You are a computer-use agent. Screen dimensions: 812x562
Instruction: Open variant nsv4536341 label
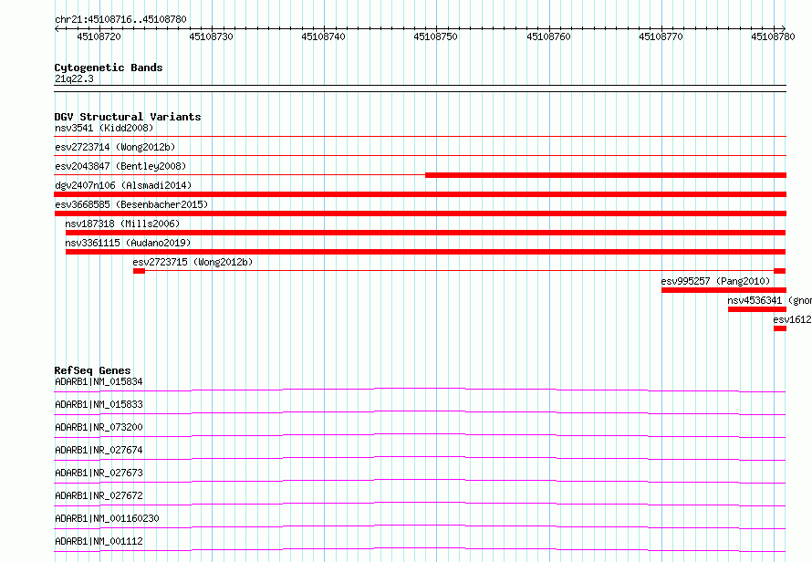tap(769, 300)
